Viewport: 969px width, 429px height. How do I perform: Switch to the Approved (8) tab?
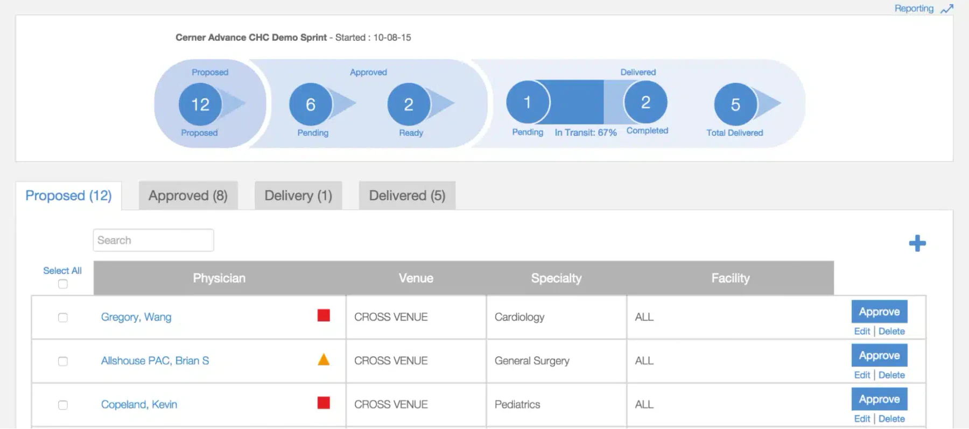(188, 195)
